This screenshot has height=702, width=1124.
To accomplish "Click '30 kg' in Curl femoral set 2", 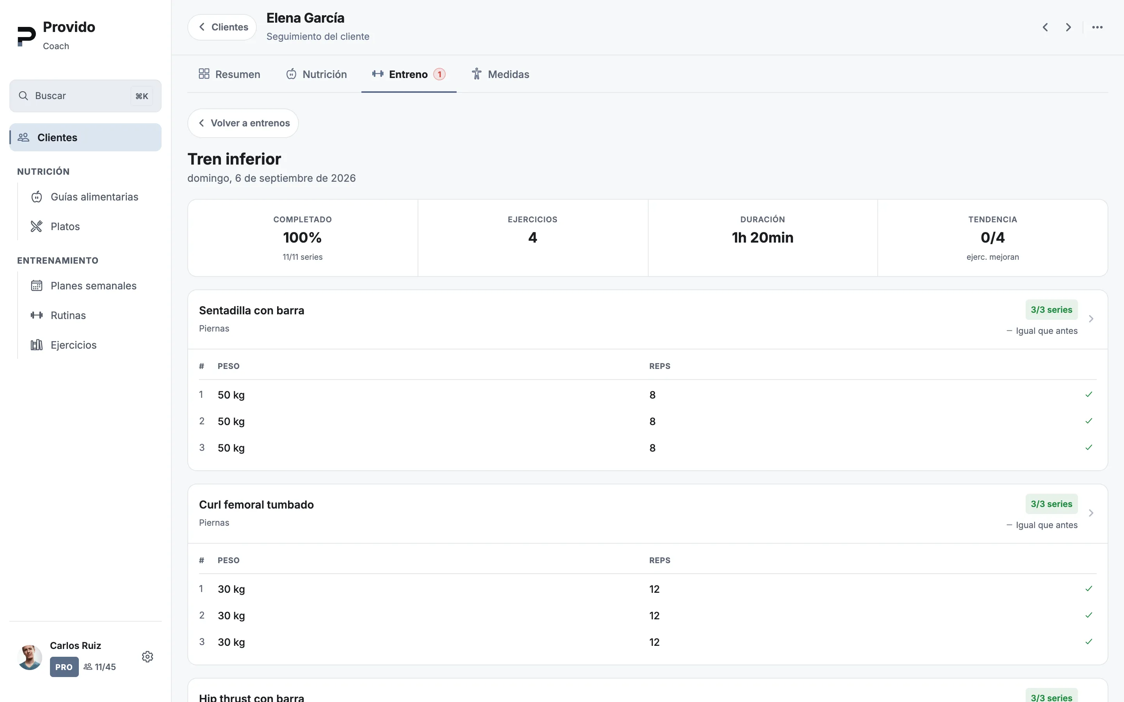I will [x=231, y=616].
